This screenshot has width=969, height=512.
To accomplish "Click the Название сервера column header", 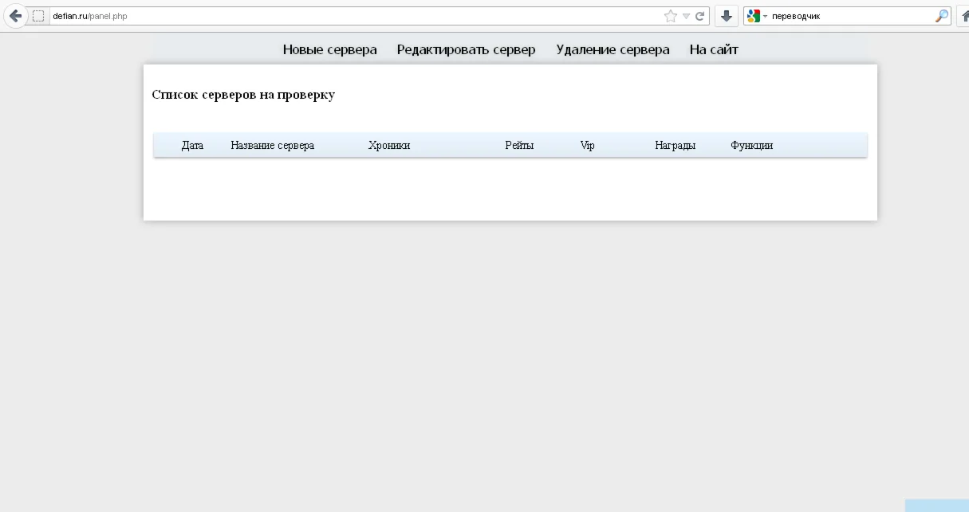I will 273,146.
